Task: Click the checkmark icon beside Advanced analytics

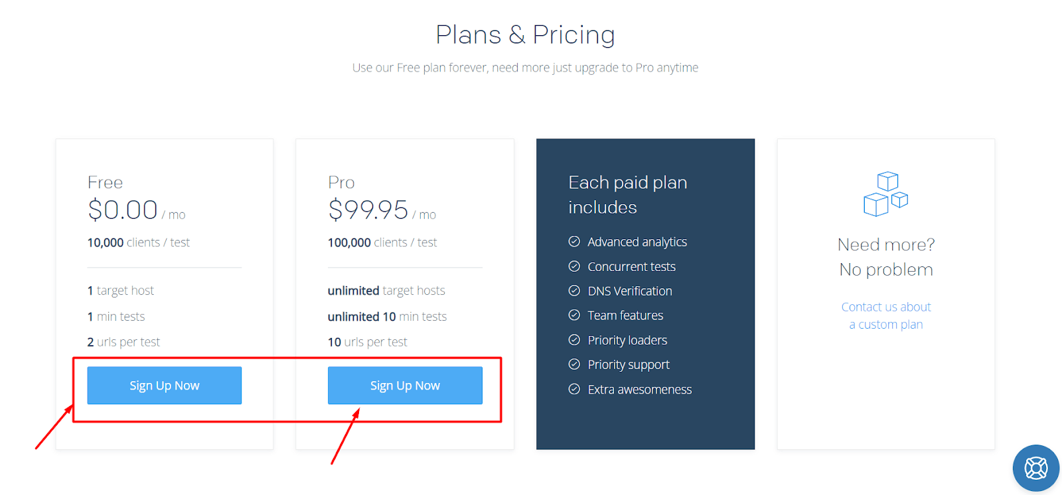Action: point(574,242)
